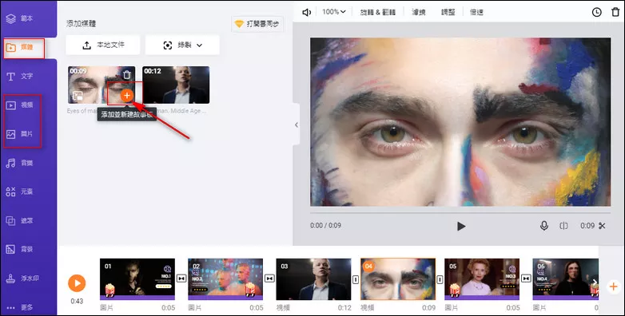
Task: Open the 100% volume dropdown
Action: click(x=333, y=12)
